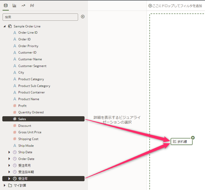Open the Data panel database tab
The image size is (205, 190).
click(6, 5)
